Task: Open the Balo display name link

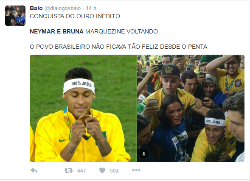Action: click(36, 8)
